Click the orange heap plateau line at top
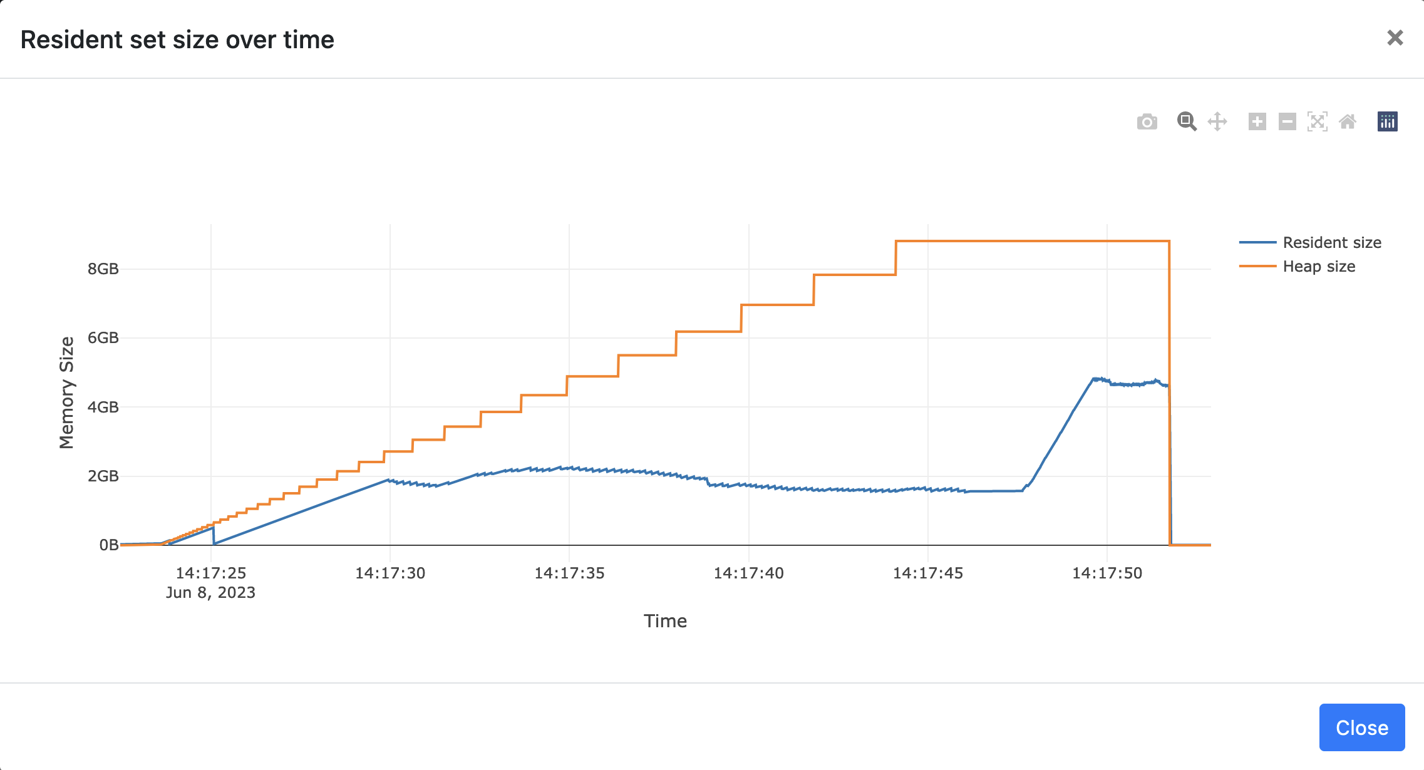The width and height of the screenshot is (1424, 770). coord(1033,241)
